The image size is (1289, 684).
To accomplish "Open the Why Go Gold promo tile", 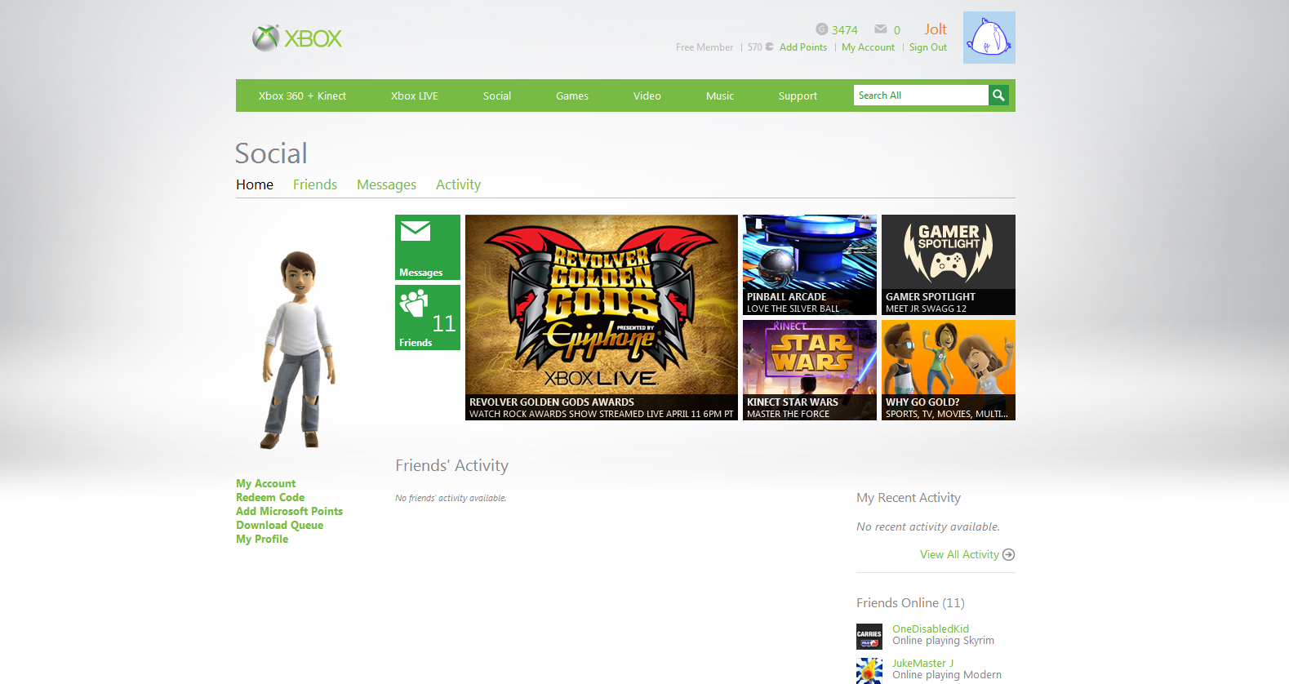I will [x=949, y=370].
